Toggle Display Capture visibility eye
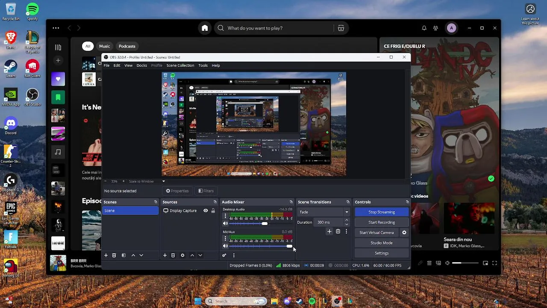Image resolution: width=547 pixels, height=308 pixels. coord(206,211)
